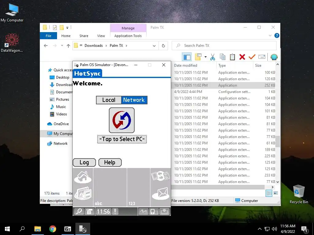
Task: Open the Windows Start menu
Action: tap(7, 229)
